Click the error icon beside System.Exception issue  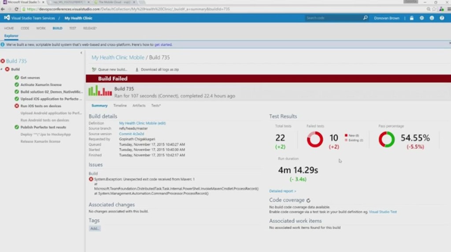point(91,179)
